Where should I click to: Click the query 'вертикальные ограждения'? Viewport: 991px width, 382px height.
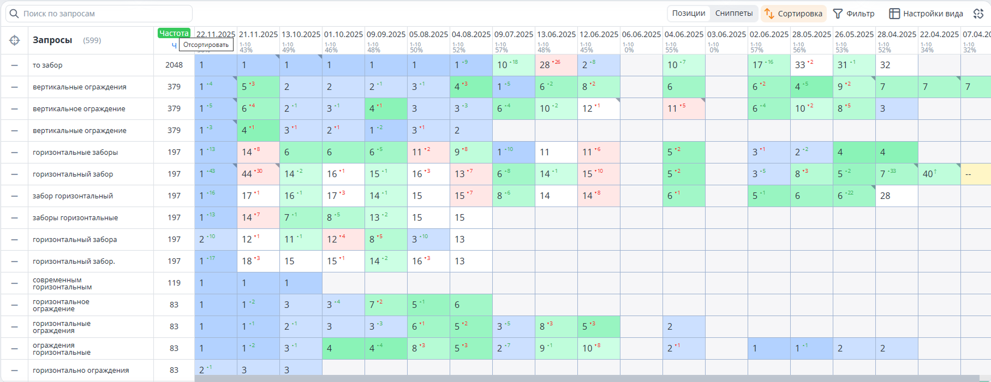coord(80,87)
